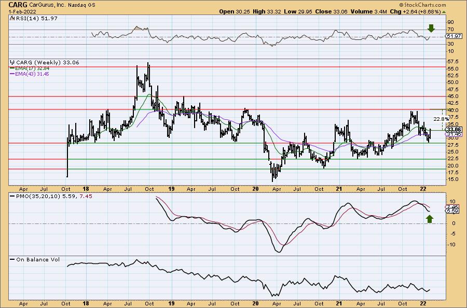Click the Volume 3.4M value
Image resolution: width=467 pixels, height=308 pixels.
[368, 11]
